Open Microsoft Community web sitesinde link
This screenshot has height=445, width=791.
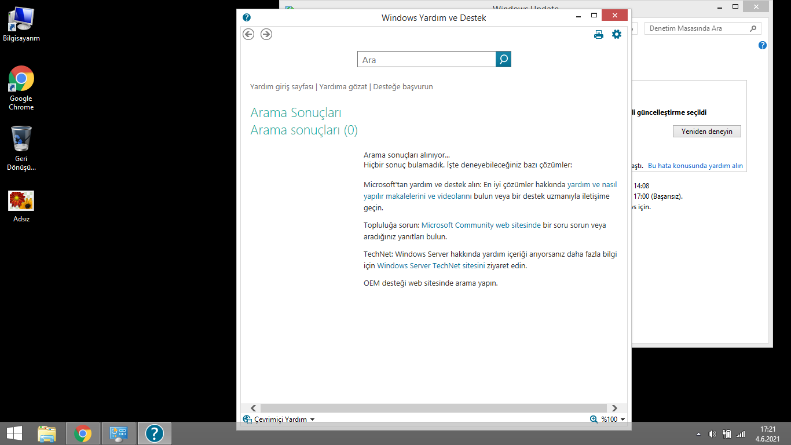(x=481, y=225)
